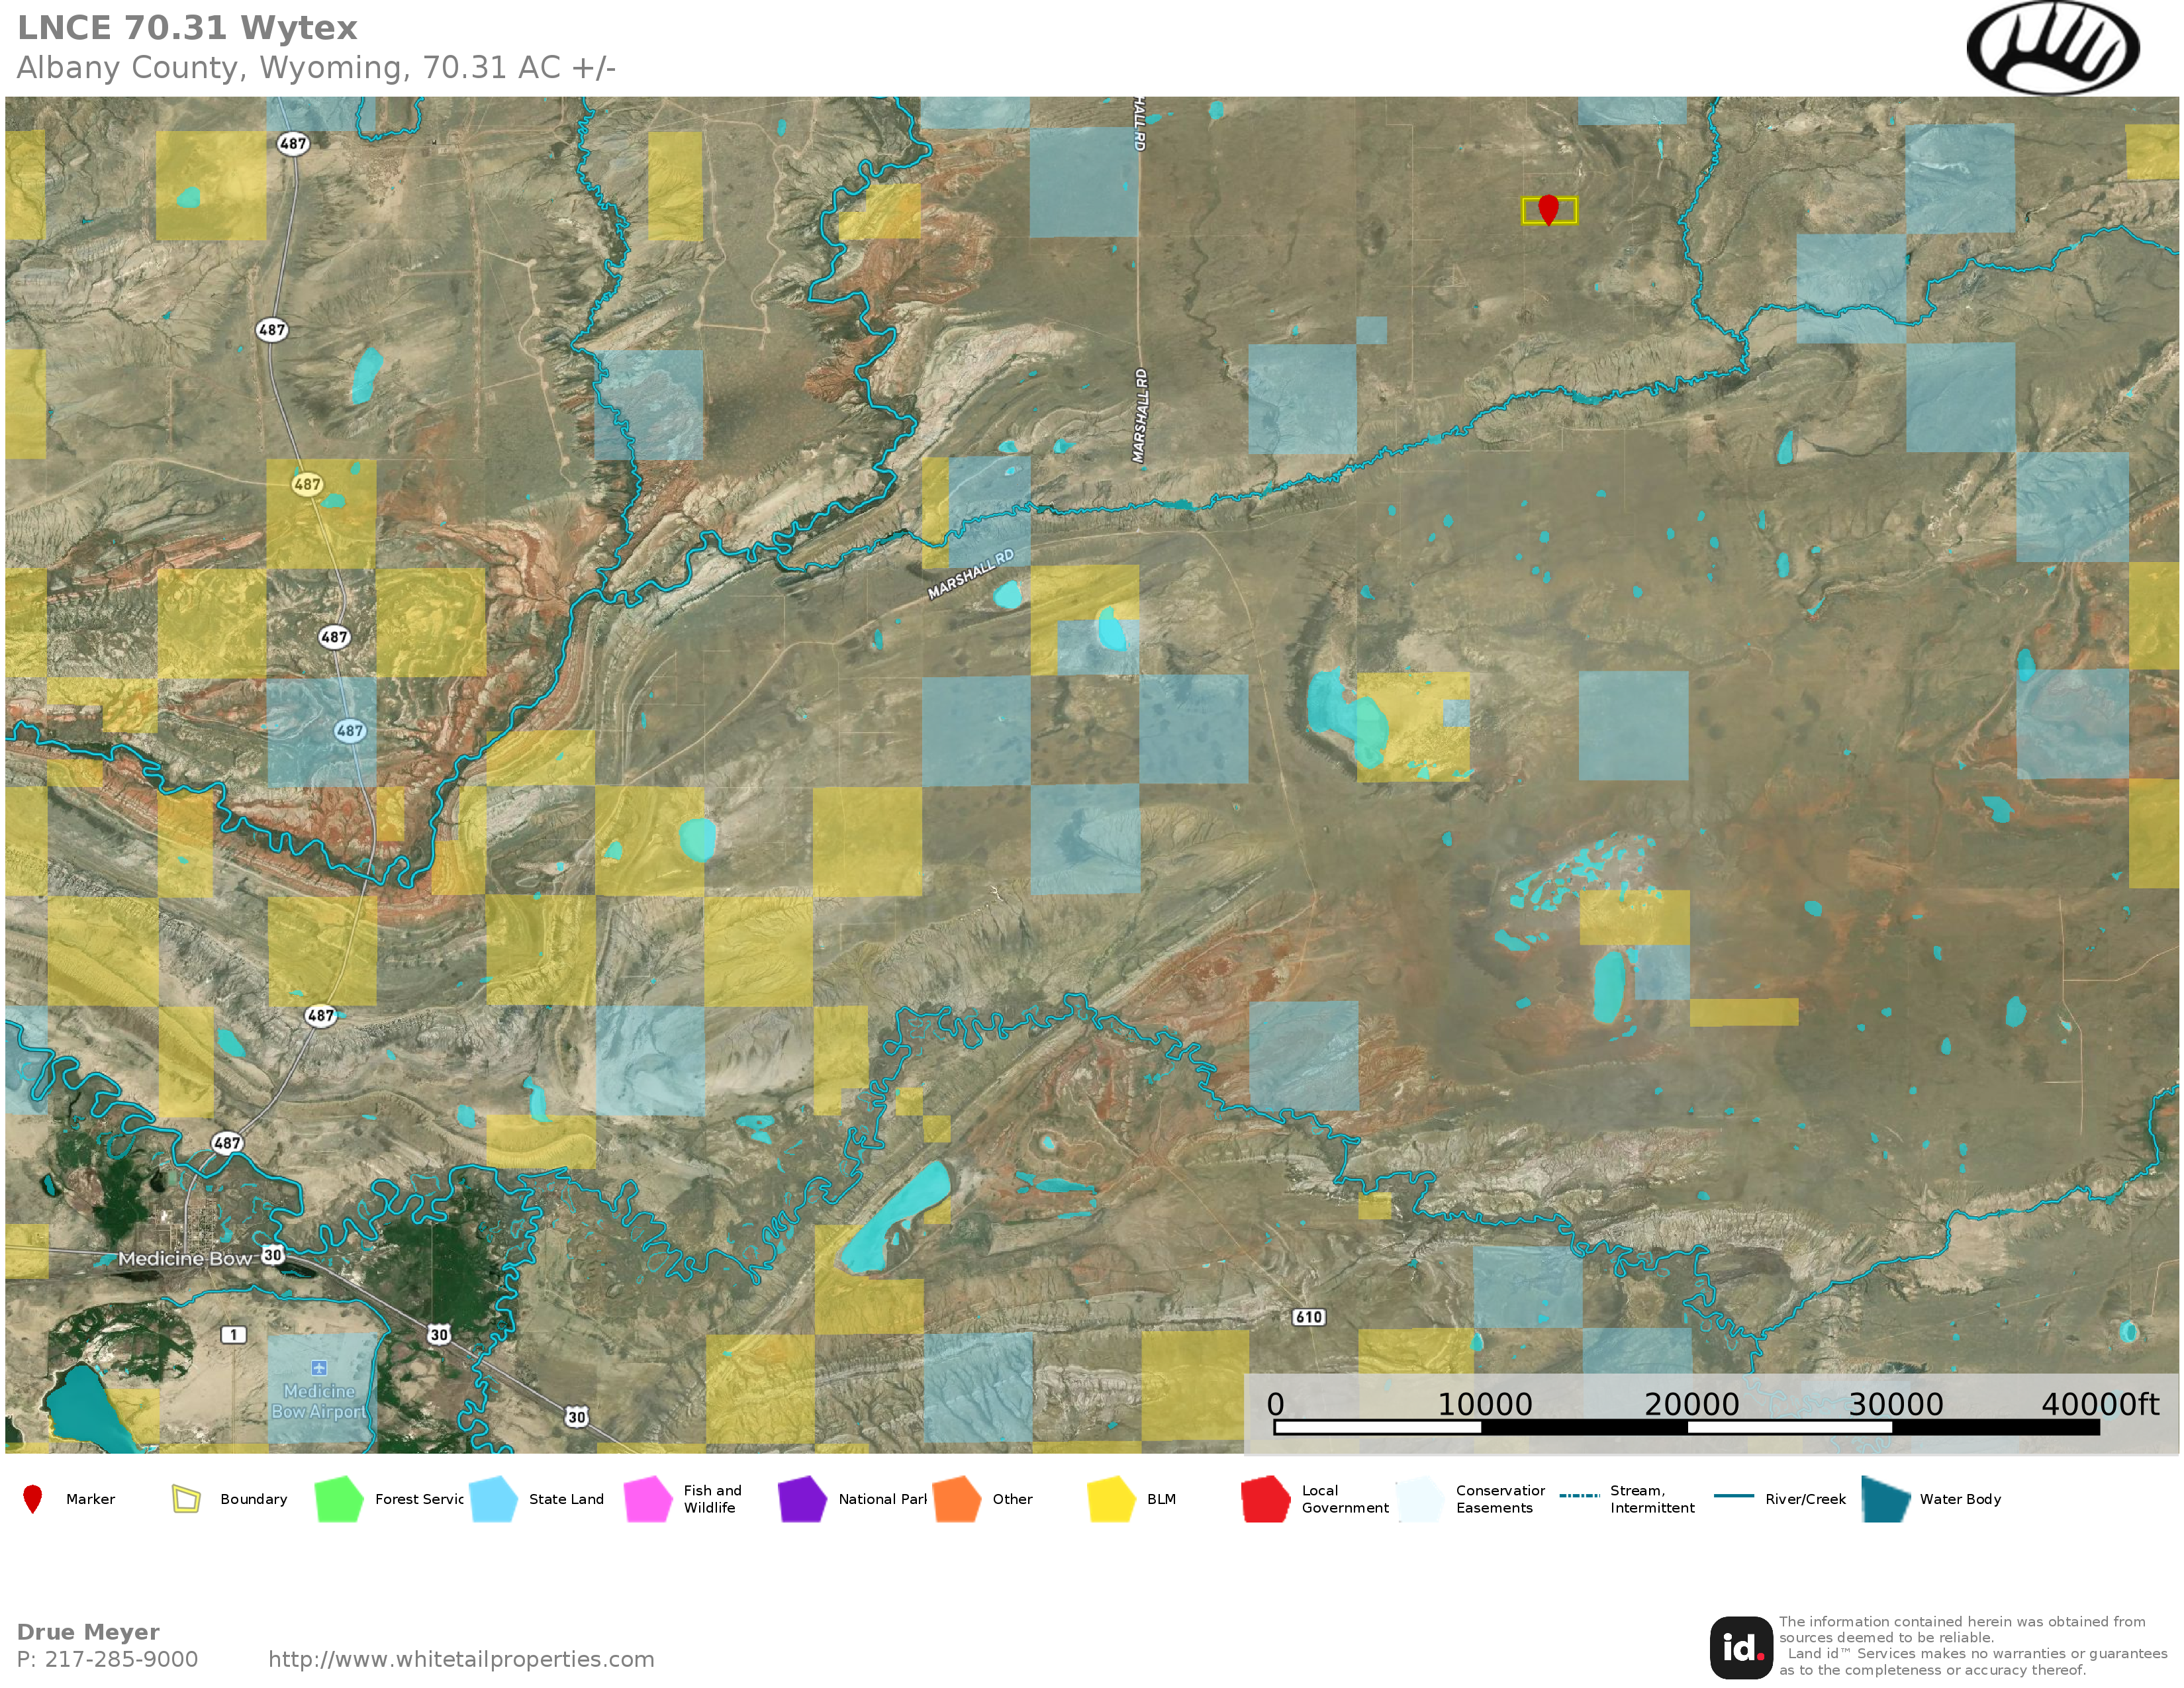Click the 20000 mark on scale bar

click(1691, 1404)
